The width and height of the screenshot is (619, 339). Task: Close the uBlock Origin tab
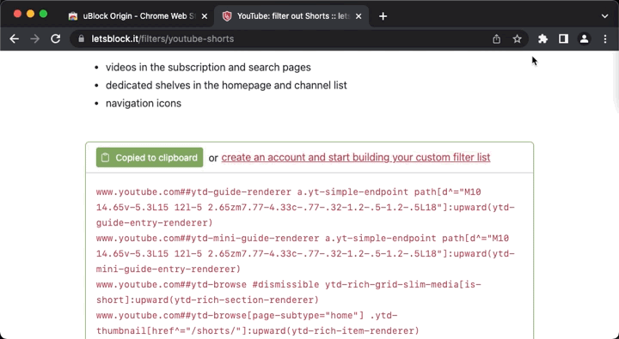[x=205, y=16]
